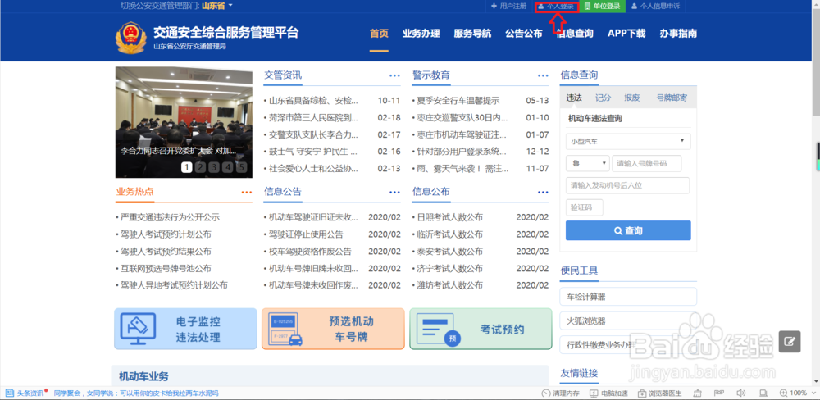
Task: Click 浏览器医生 browser doctor icon
Action: pos(642,393)
